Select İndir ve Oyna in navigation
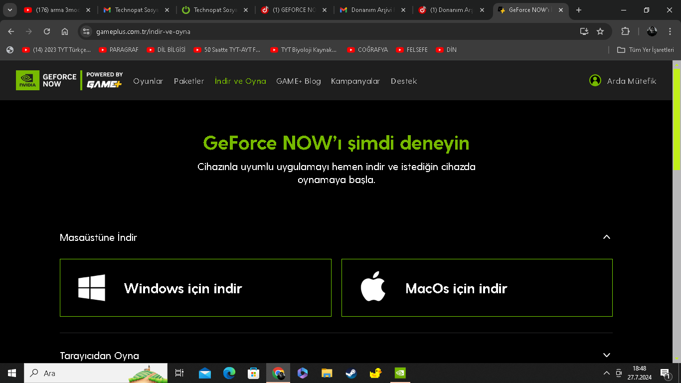The height and width of the screenshot is (383, 681). [240, 81]
